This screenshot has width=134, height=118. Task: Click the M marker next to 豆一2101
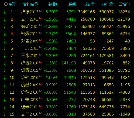[x=40, y=18]
